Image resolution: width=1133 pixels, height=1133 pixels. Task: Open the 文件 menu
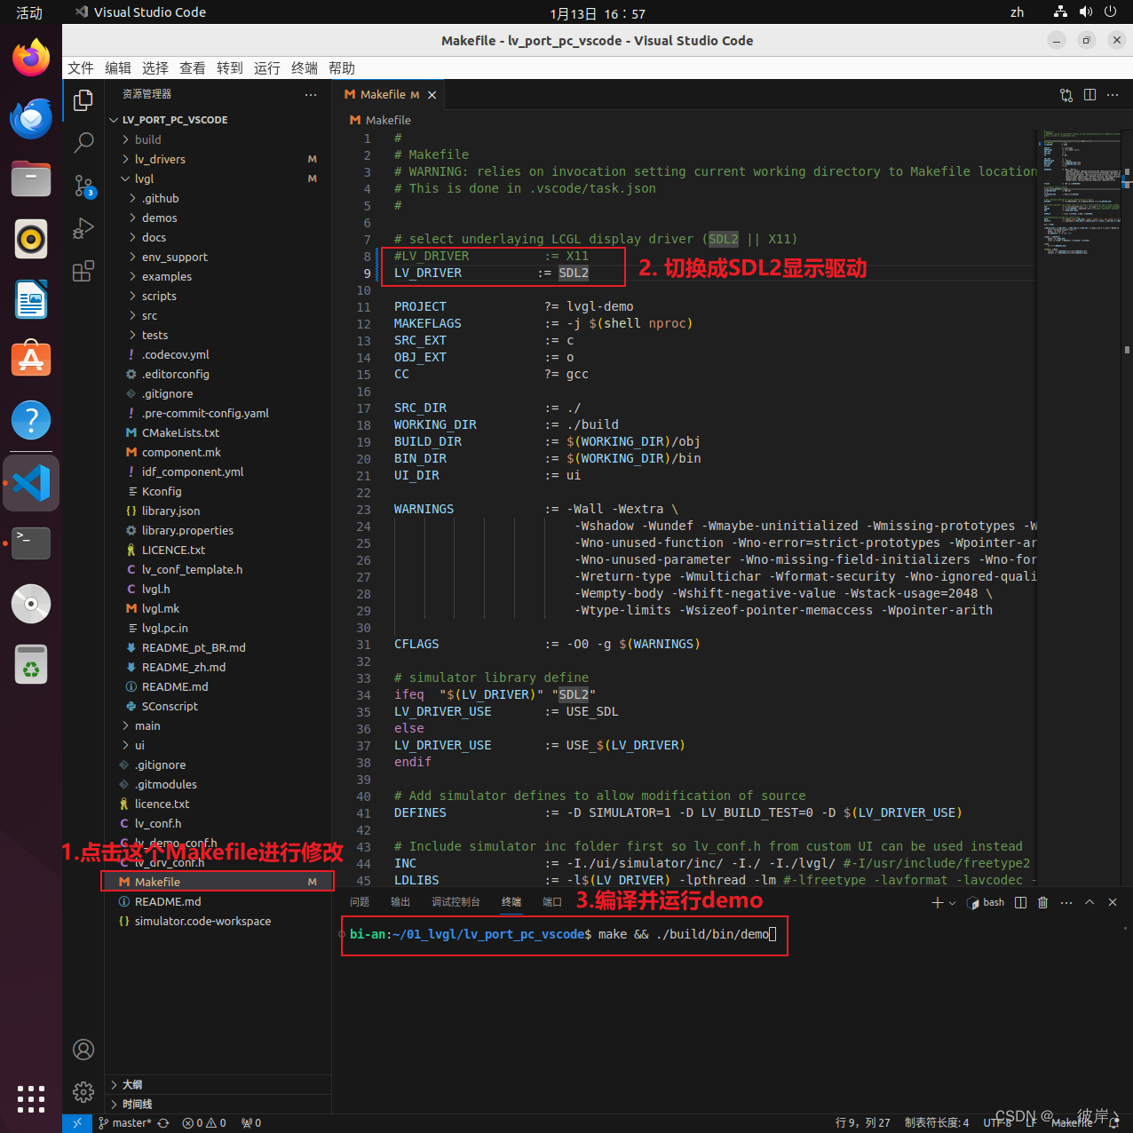point(81,68)
